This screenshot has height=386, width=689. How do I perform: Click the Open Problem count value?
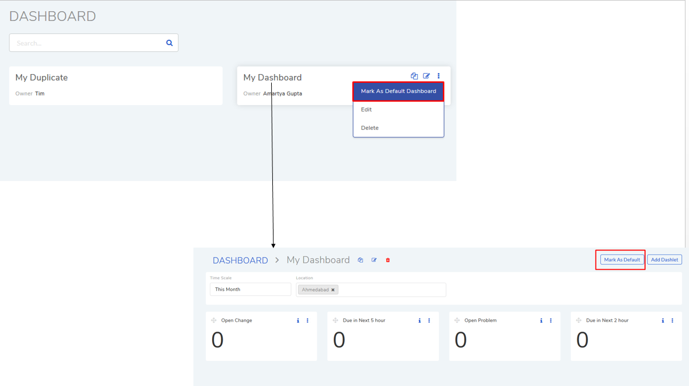[x=461, y=340]
